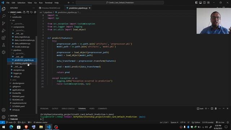The image size is (231, 130).
Task: Refresh the Explorer tree
Action: click(x=31, y=12)
